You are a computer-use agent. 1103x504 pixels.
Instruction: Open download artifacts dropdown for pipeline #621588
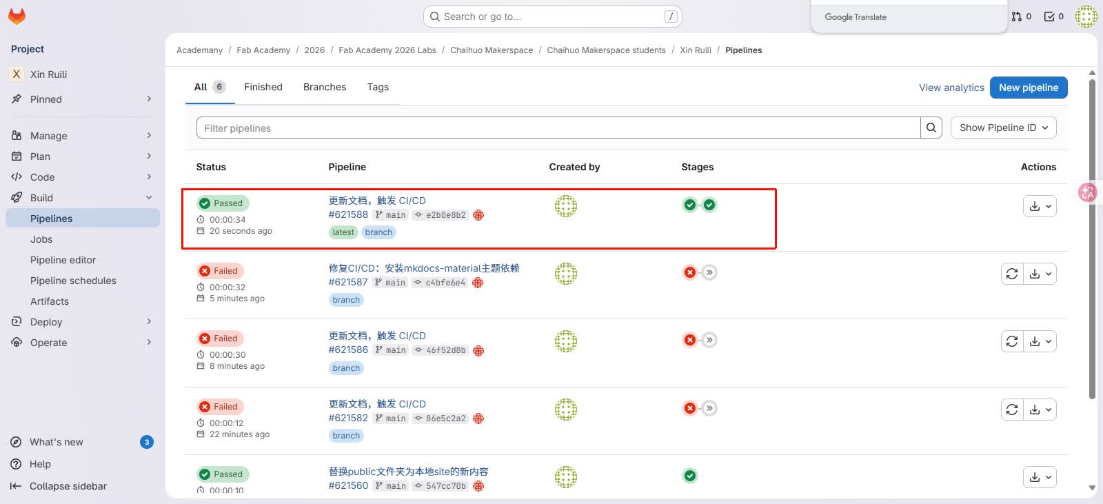click(1040, 206)
